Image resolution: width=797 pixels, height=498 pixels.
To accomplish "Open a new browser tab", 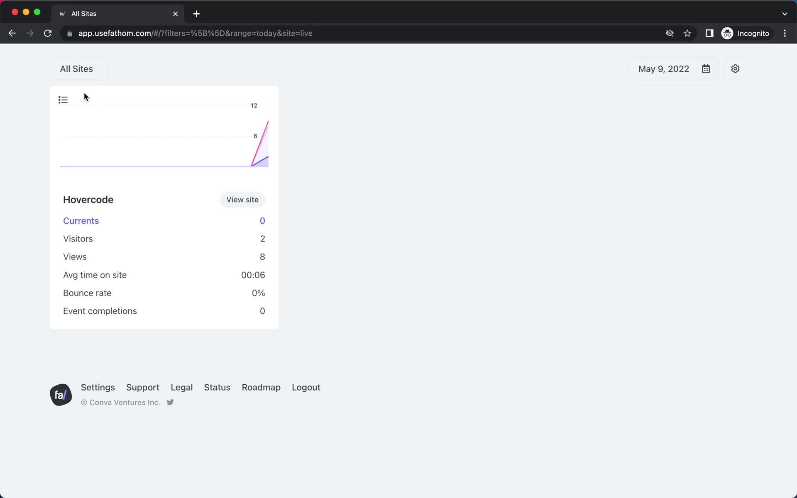I will point(196,14).
